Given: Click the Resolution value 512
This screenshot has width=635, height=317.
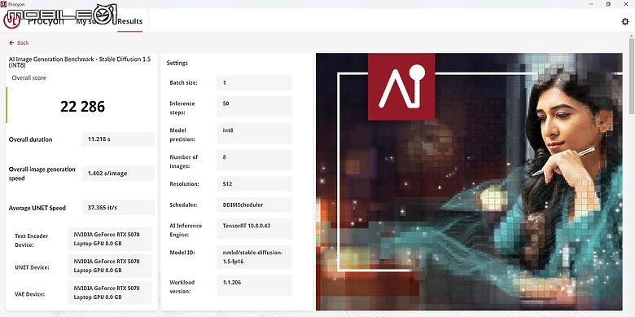Looking at the screenshot, I should pos(254,184).
